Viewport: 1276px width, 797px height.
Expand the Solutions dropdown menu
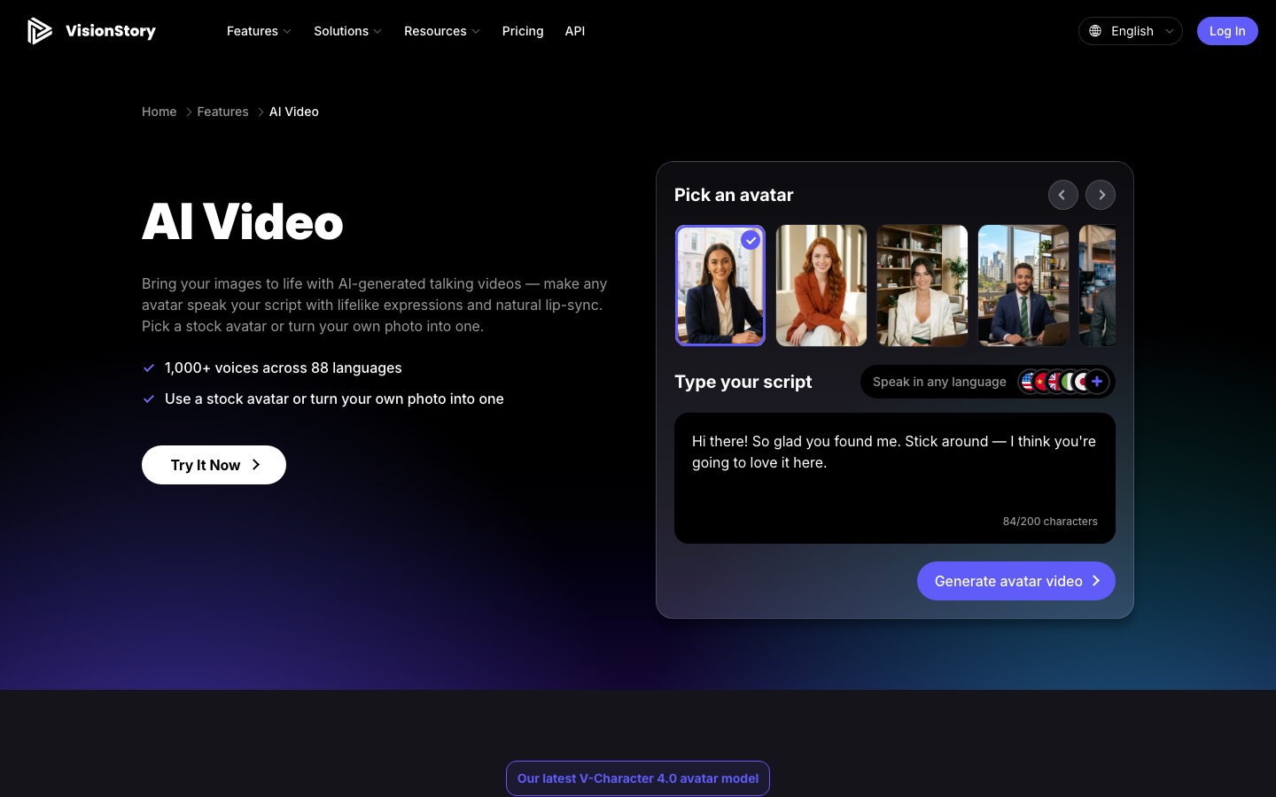tap(347, 31)
